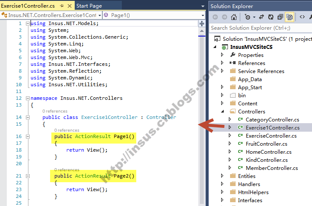The width and height of the screenshot is (312, 206).
Task: Switch to the Start Page tab
Action: point(89,6)
